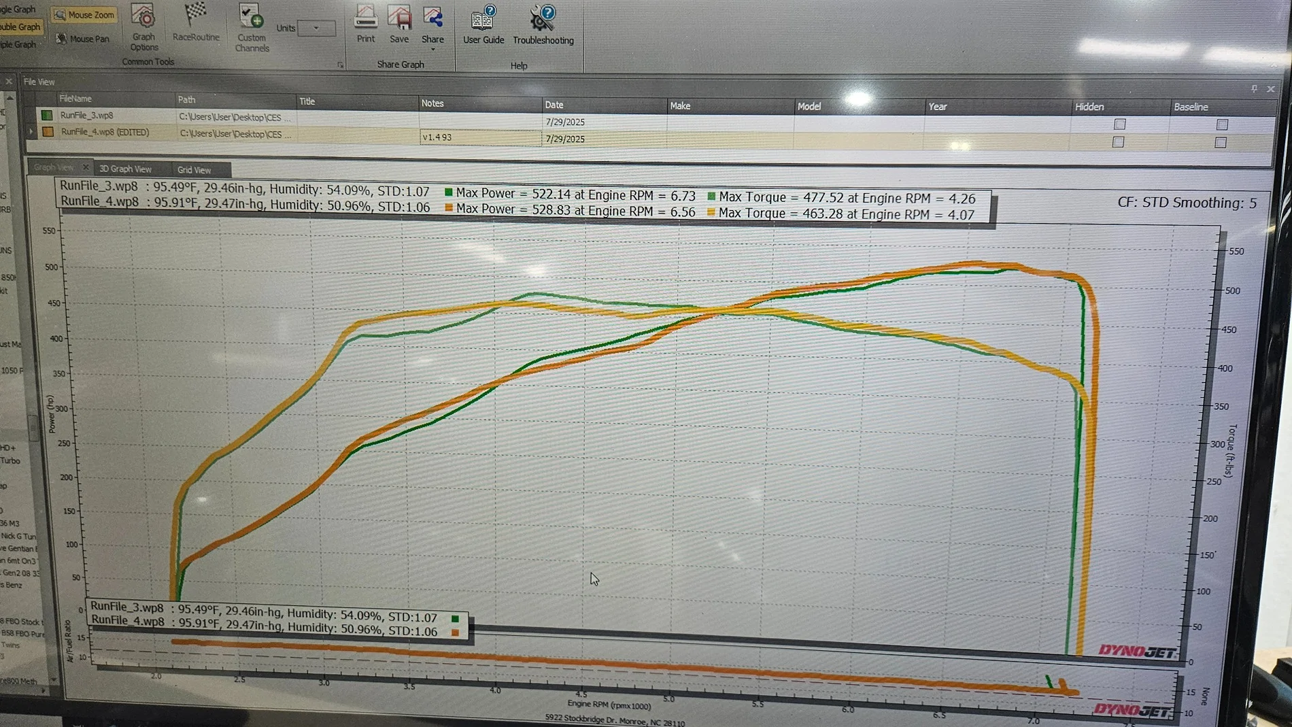Open the User Guide
Image resolution: width=1292 pixels, height=727 pixels.
pyautogui.click(x=483, y=24)
